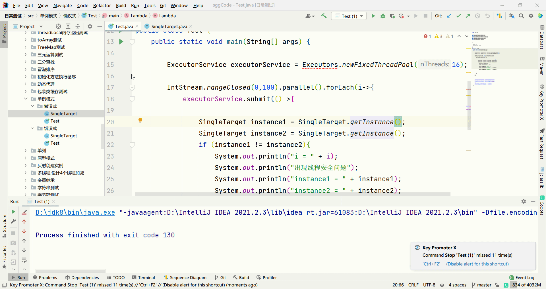Open the Translate icon in toolbar
The width and height of the screenshot is (546, 289).
point(512,16)
